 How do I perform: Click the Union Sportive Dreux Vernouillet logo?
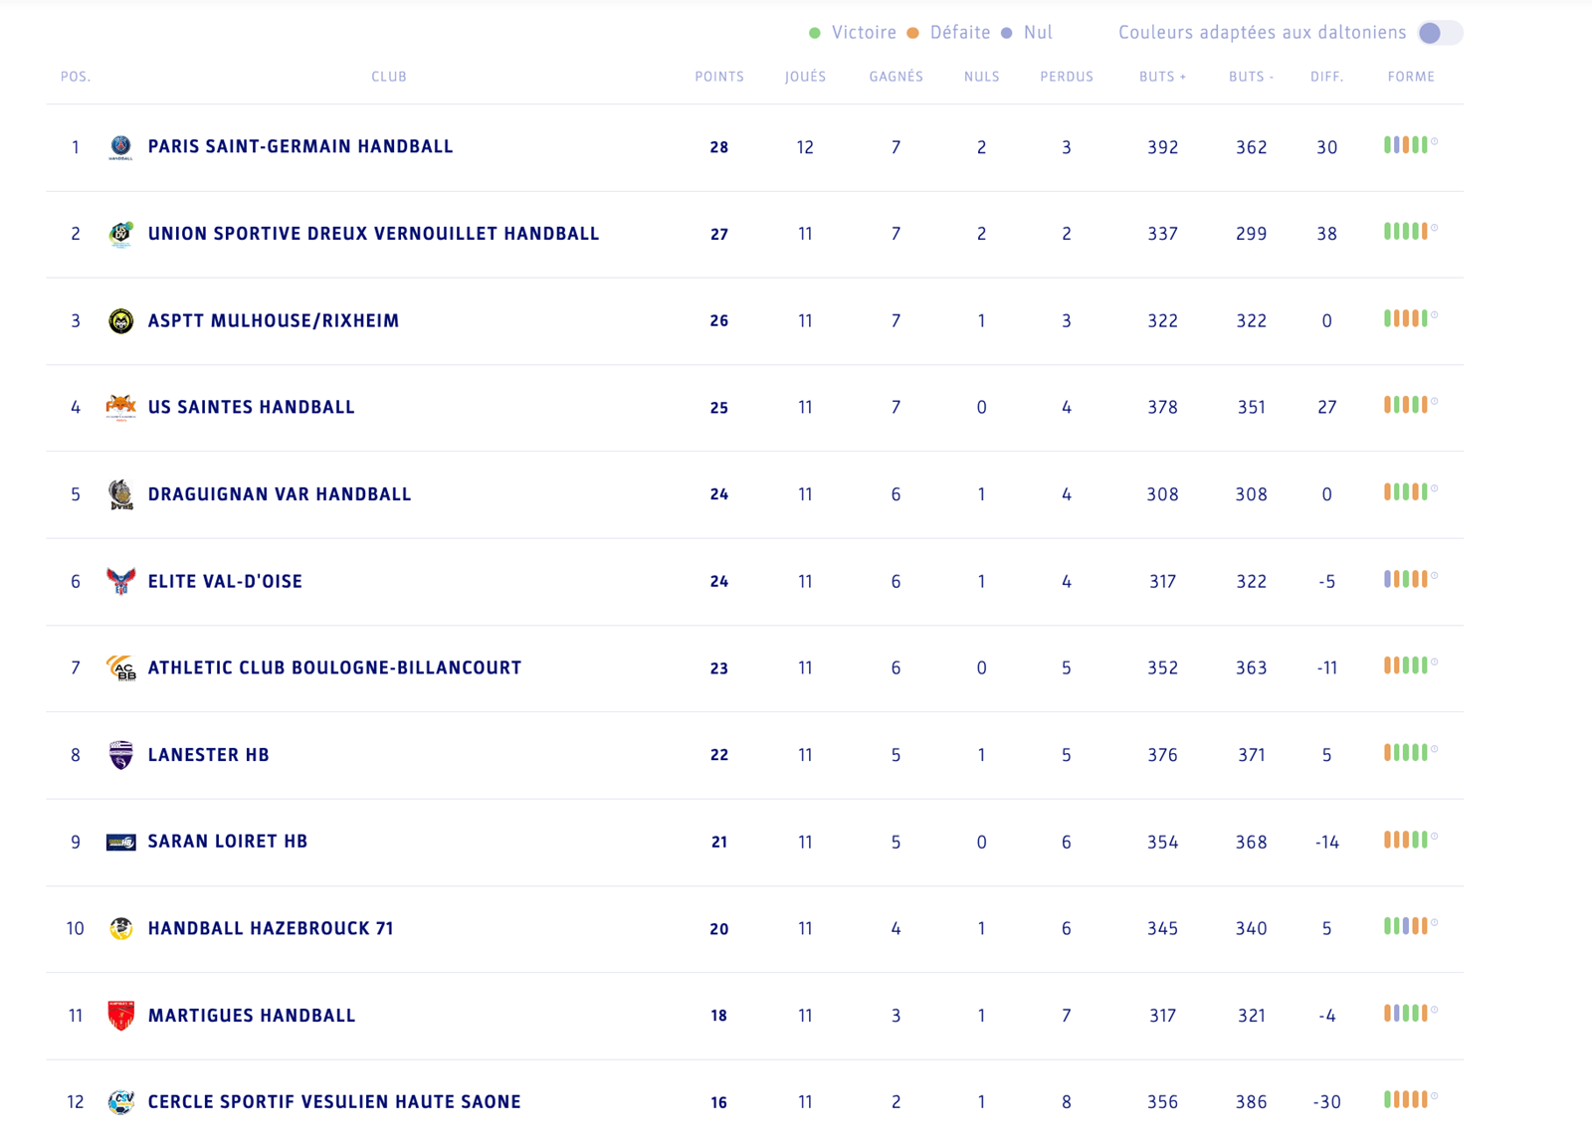120,234
